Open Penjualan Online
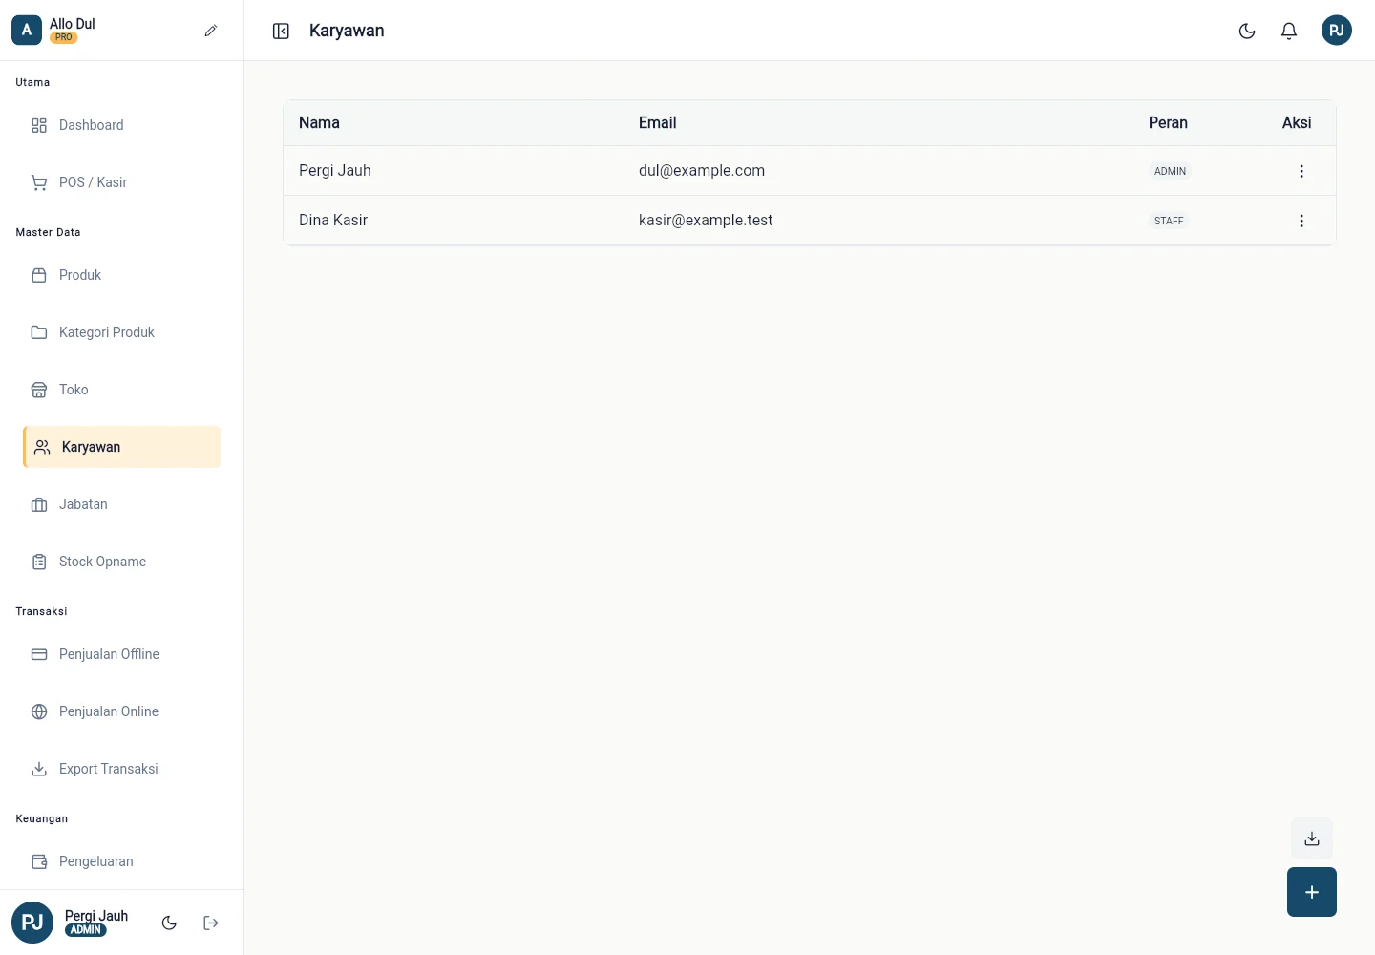The height and width of the screenshot is (955, 1375). (121, 711)
